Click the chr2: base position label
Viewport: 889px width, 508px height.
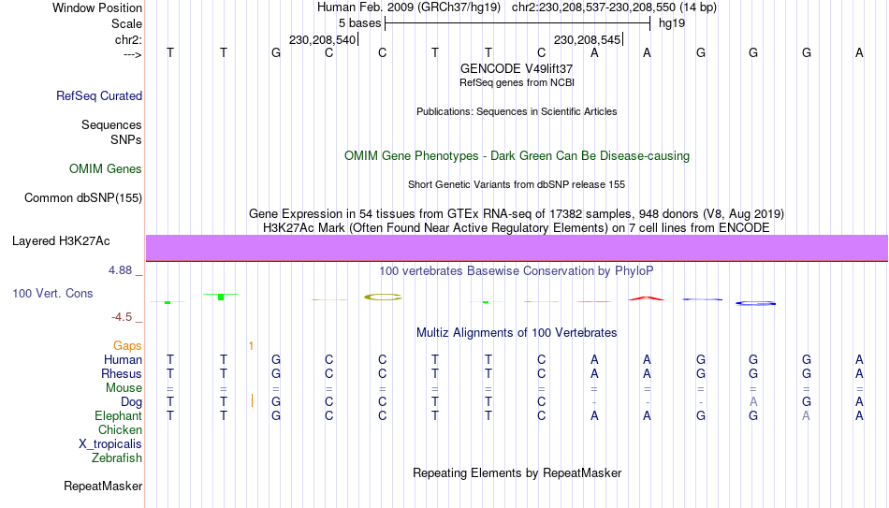pyautogui.click(x=128, y=40)
